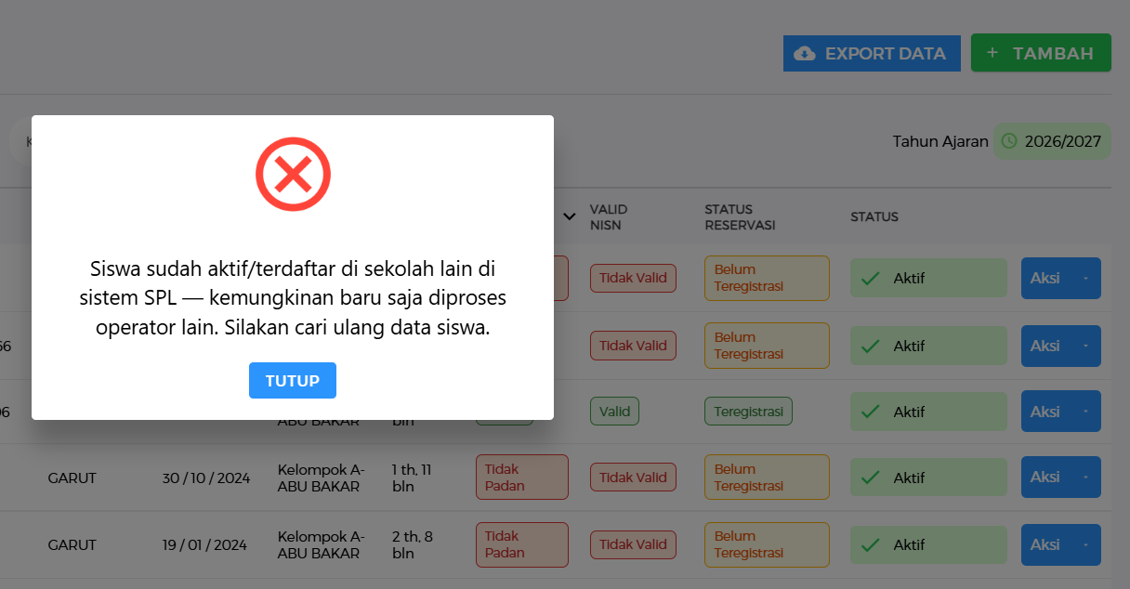Viewport: 1130px width, 589px height.
Task: Click the plus icon in the Tambah button
Action: click(992, 53)
